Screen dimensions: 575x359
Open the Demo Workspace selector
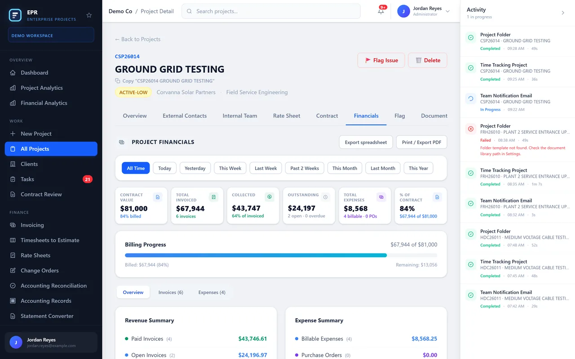click(x=51, y=35)
